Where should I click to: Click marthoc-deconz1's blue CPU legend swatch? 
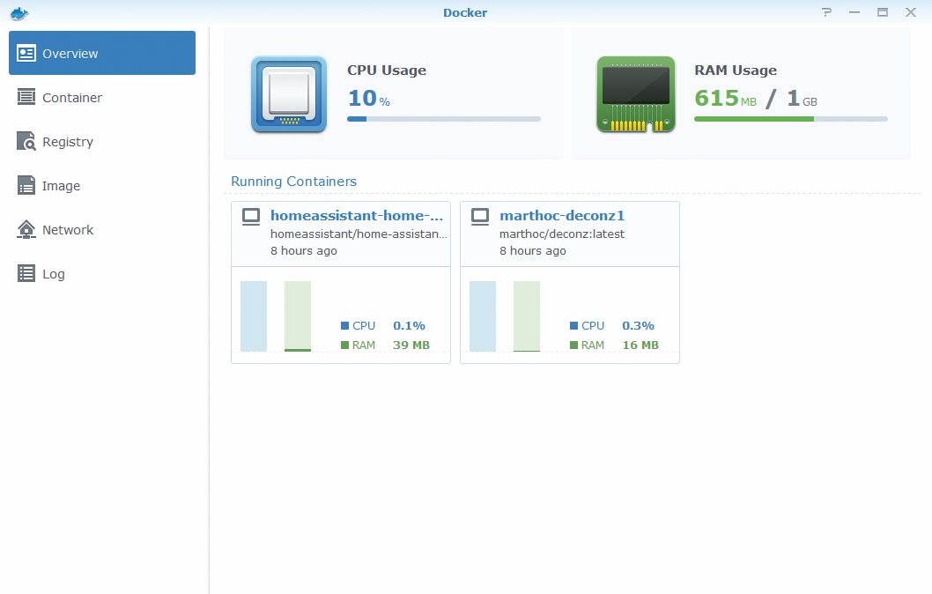pyautogui.click(x=573, y=326)
